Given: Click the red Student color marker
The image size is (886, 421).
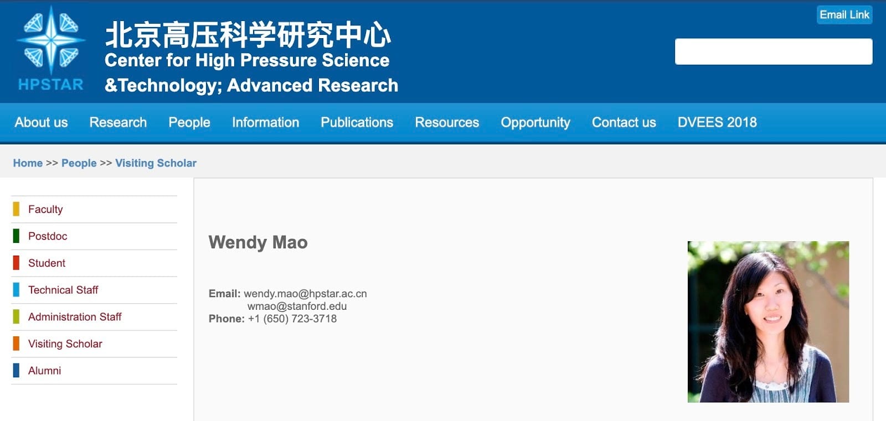Looking at the screenshot, I should pos(16,263).
